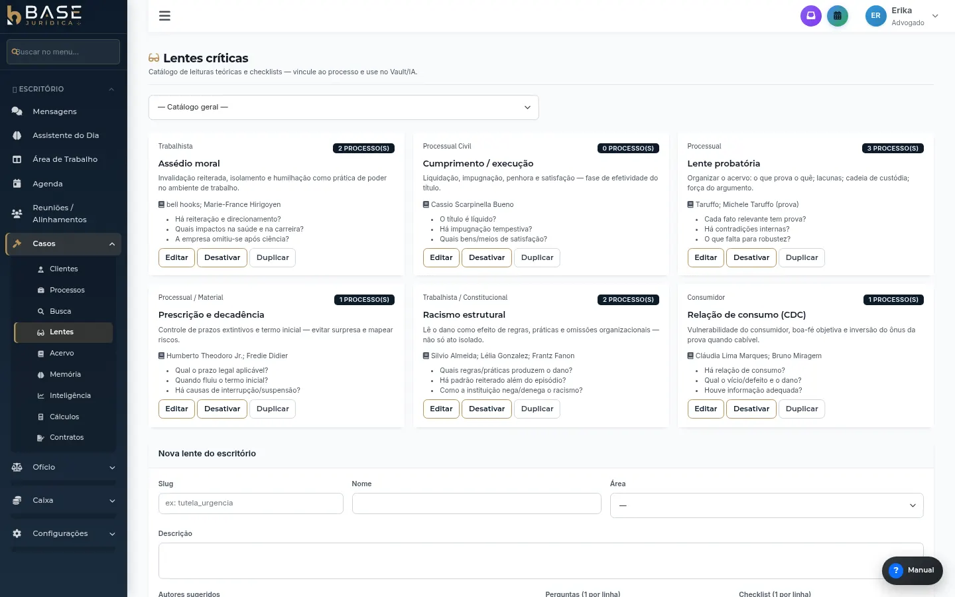Open the Processos submenu item

[x=64, y=290]
